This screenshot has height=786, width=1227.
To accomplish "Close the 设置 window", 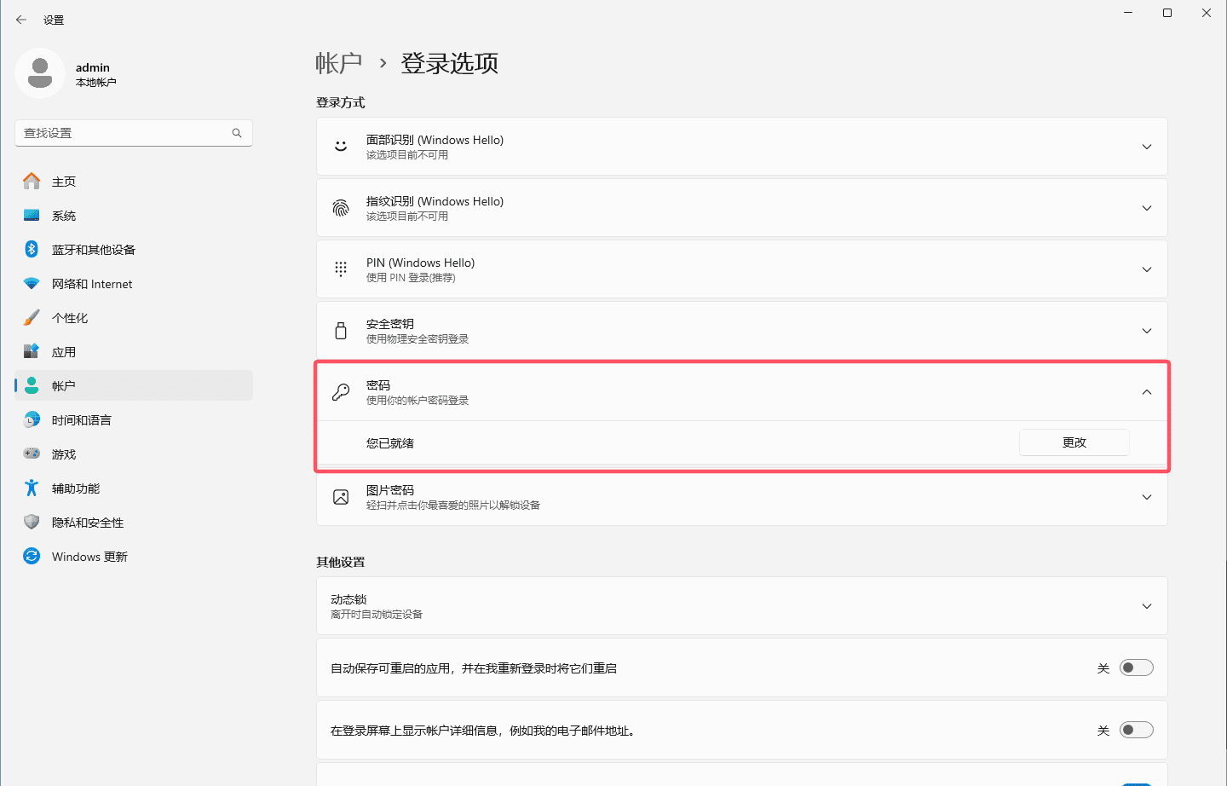I will pyautogui.click(x=1207, y=13).
